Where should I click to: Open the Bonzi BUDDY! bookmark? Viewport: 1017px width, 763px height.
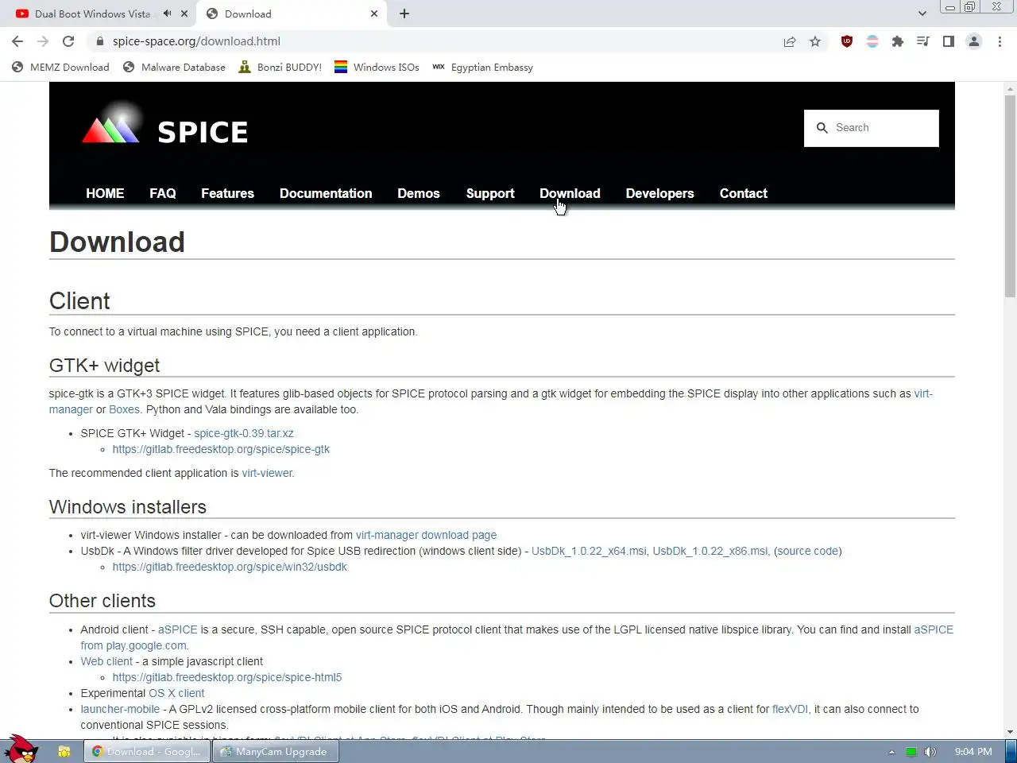[280, 68]
